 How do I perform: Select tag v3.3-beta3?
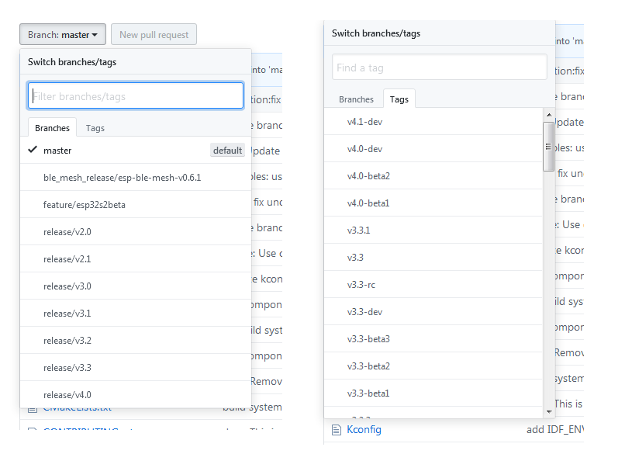point(433,339)
